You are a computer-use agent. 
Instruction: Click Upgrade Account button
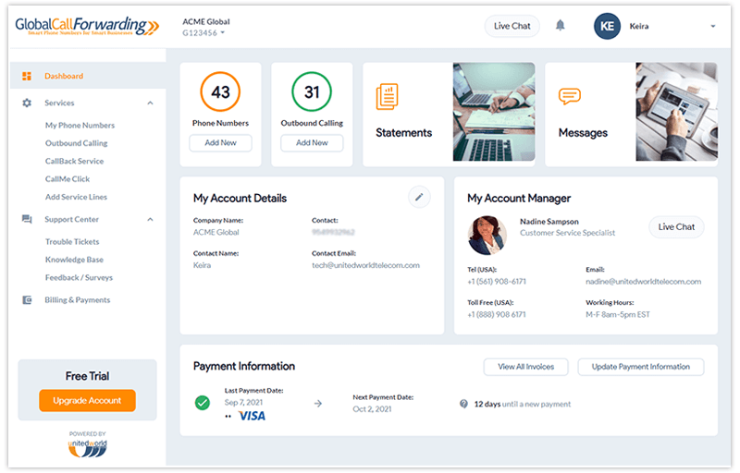87,400
